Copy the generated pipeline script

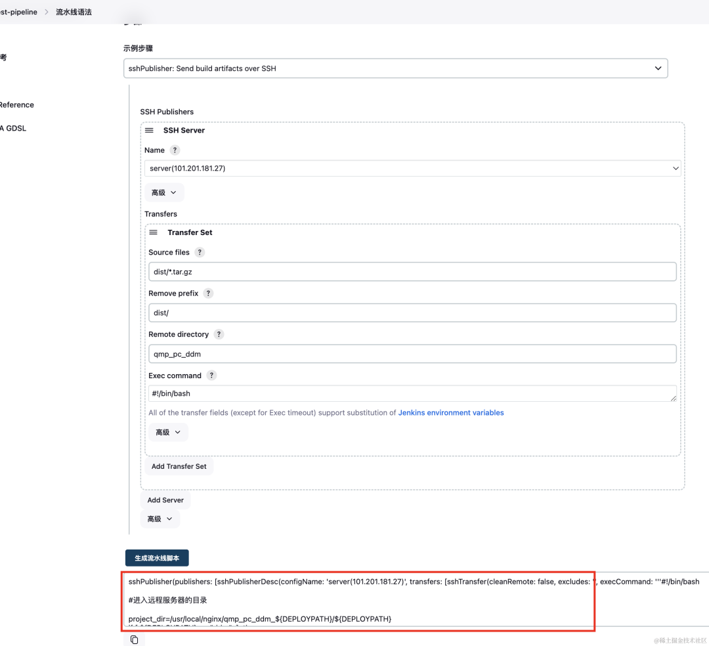click(x=135, y=639)
